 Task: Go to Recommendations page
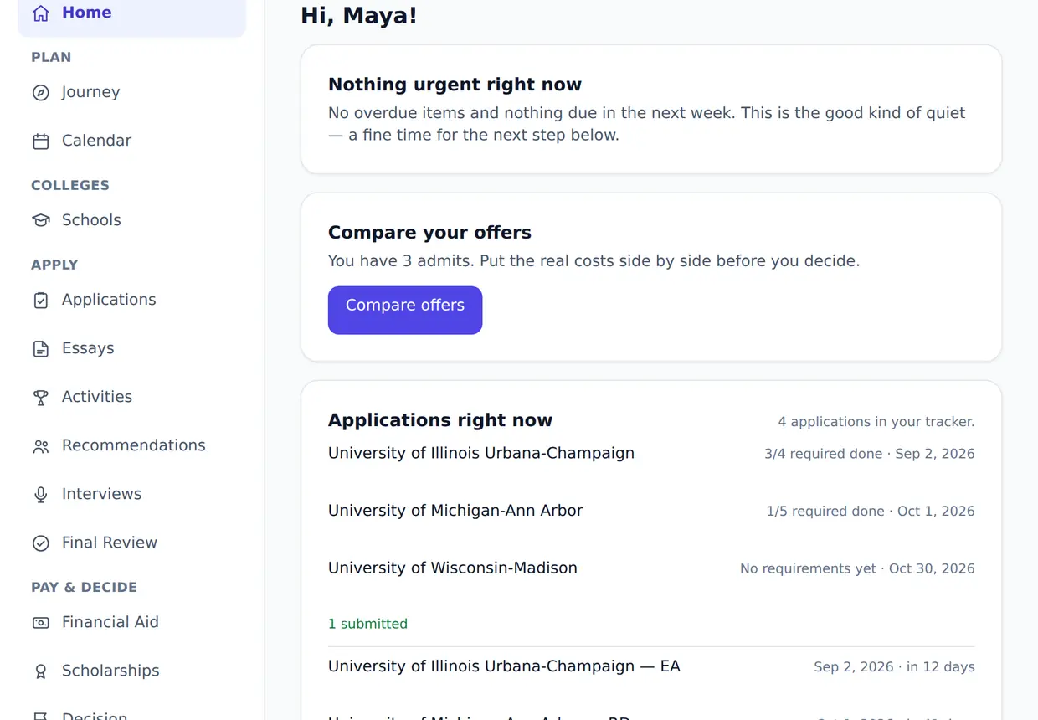tap(132, 445)
